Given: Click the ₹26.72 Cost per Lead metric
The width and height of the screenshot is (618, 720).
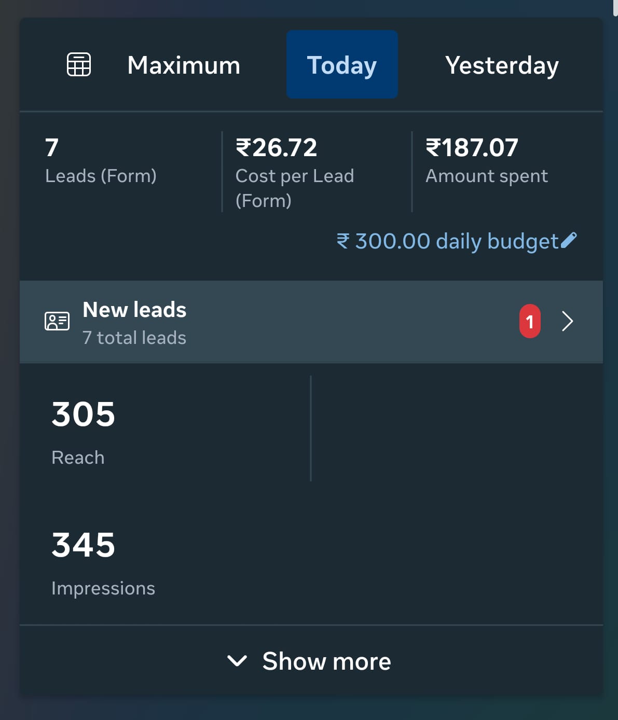Looking at the screenshot, I should pos(294,171).
